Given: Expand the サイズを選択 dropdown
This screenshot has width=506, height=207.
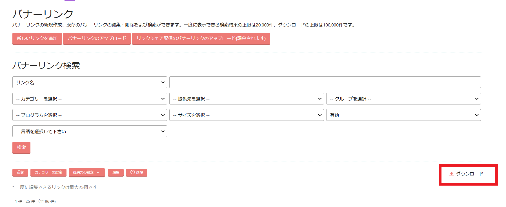Looking at the screenshot, I should [x=246, y=115].
